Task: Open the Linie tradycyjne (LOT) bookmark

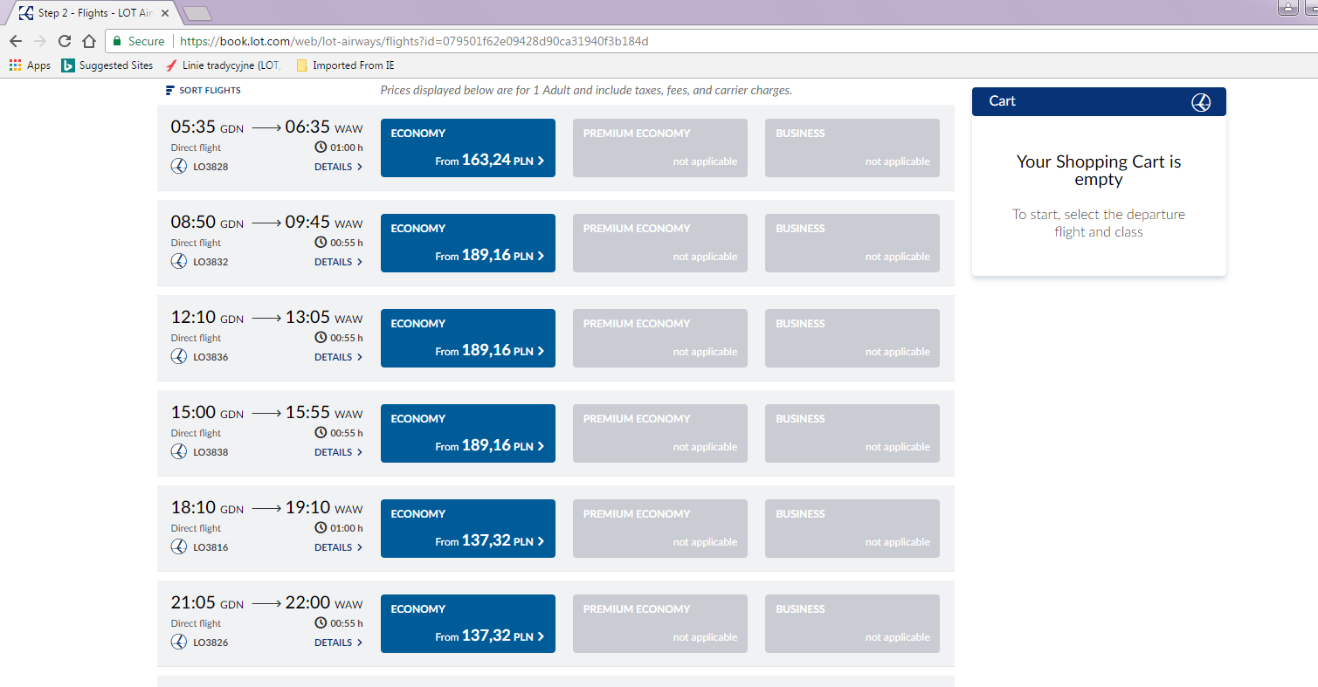Action: pos(224,65)
